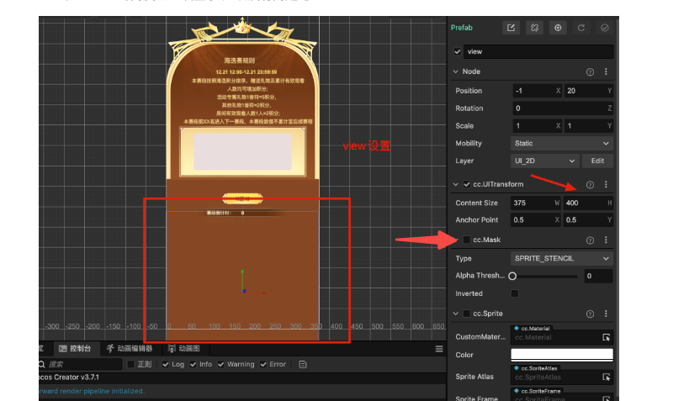Viewport: 689px width, 401px height.
Task: Uncheck the Error filter checkbox
Action: [x=262, y=365]
